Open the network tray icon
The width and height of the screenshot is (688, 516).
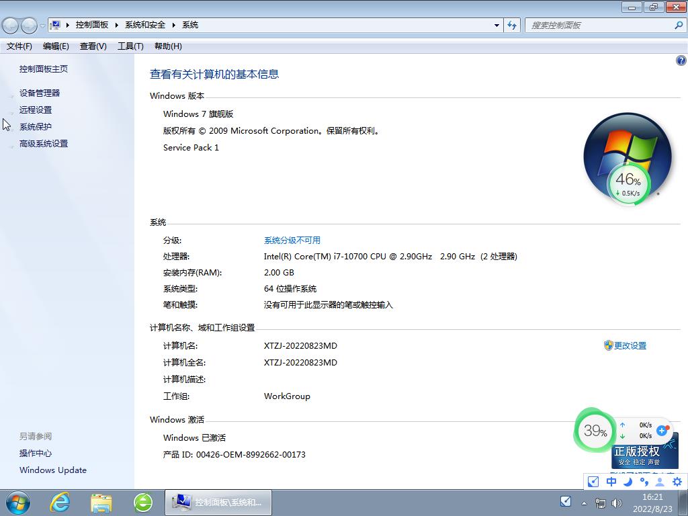tap(600, 503)
